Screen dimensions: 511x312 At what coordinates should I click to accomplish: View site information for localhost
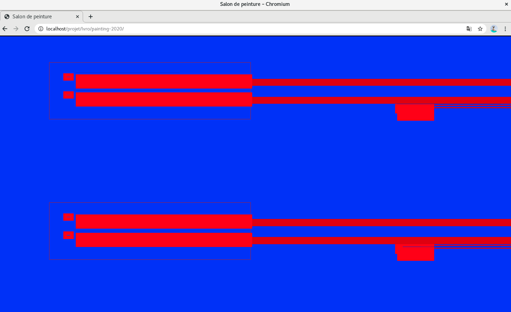coord(40,29)
